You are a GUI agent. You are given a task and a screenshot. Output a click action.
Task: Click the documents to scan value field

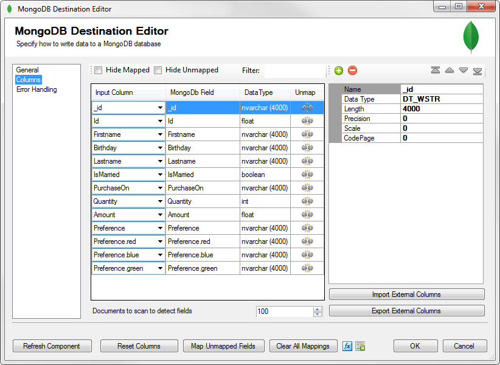click(x=285, y=311)
